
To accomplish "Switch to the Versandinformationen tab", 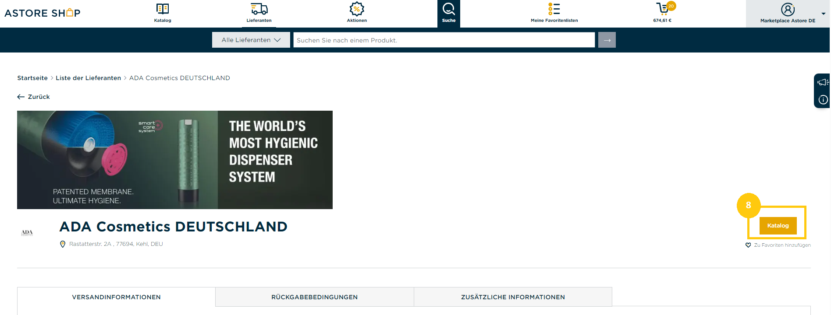I will (x=116, y=297).
